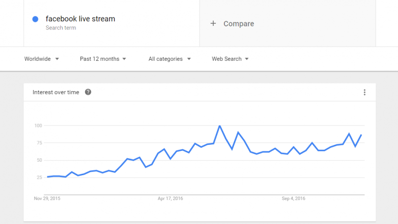The width and height of the screenshot is (398, 224).
Task: Expand the Past 12 months dropdown
Action: [x=103, y=59]
